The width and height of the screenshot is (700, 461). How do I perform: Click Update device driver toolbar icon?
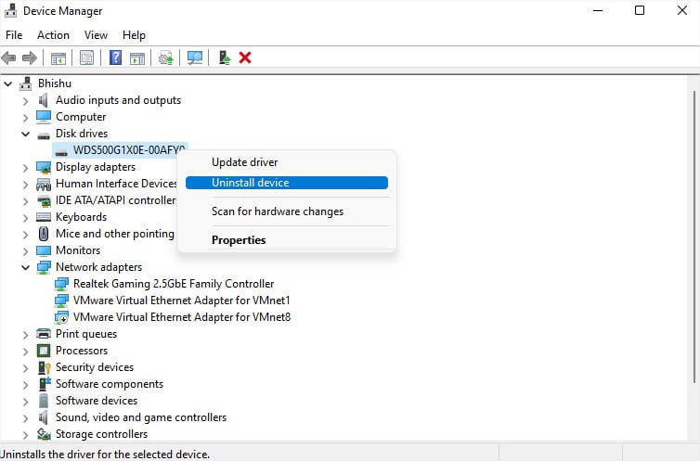click(165, 58)
